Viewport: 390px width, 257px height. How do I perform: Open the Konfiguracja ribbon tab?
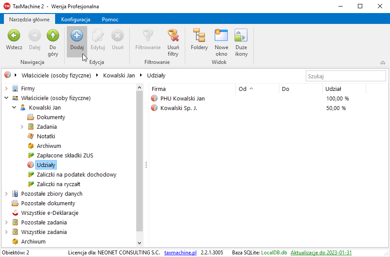(75, 20)
